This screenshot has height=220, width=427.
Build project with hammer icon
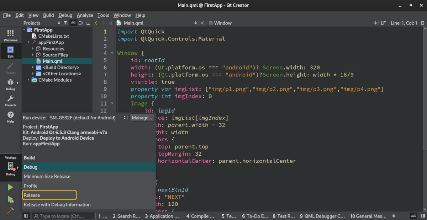10,211
